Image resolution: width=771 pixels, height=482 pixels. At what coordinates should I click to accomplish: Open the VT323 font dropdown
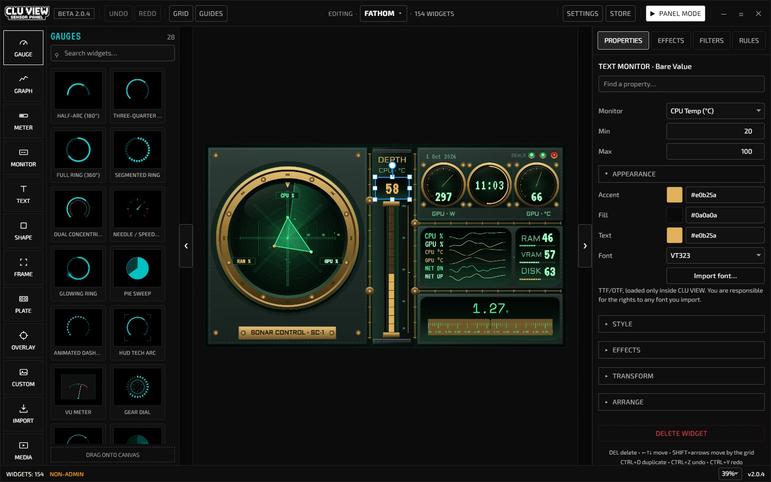click(x=715, y=255)
